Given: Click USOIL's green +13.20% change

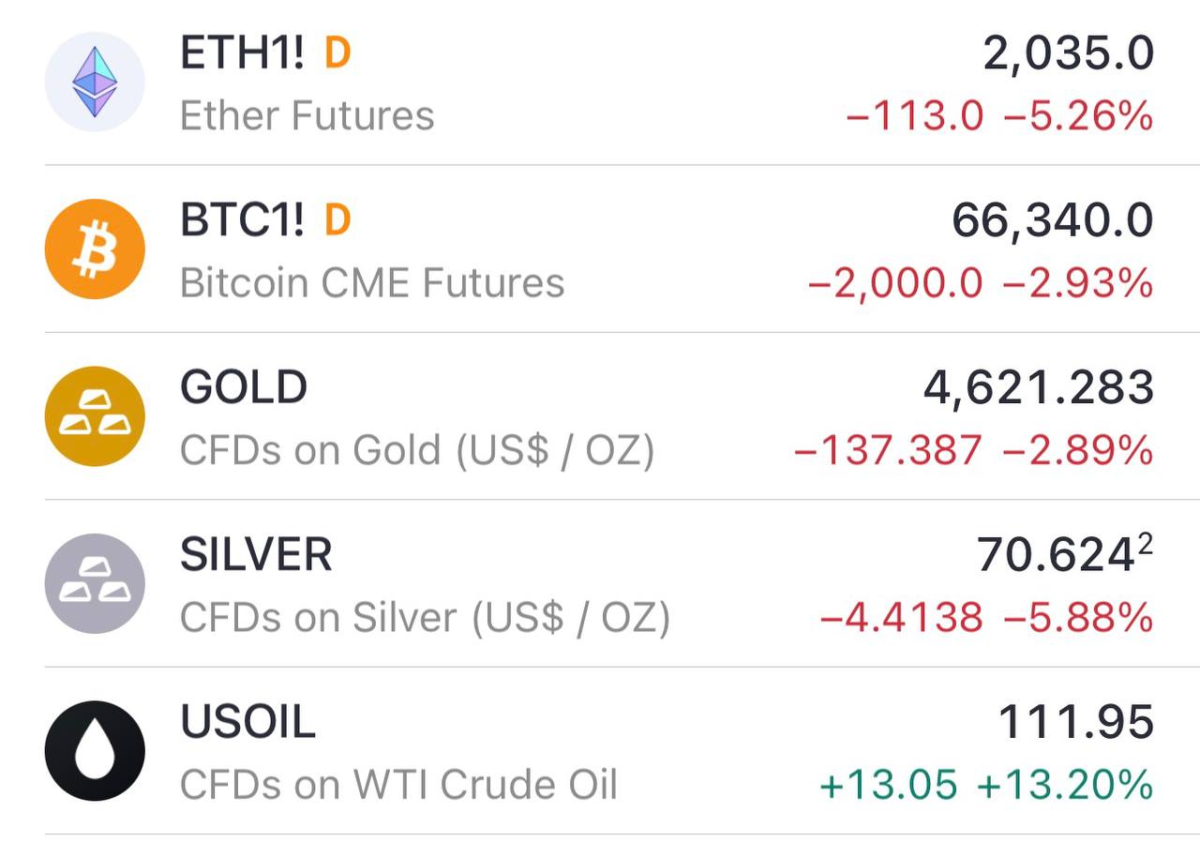Looking at the screenshot, I should click(1064, 785).
